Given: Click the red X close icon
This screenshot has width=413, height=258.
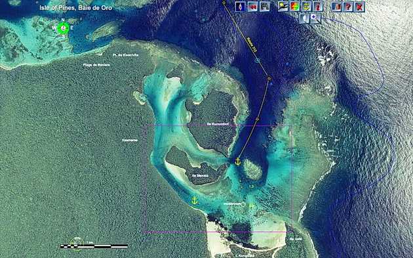Looking at the screenshot, I should [360, 7].
